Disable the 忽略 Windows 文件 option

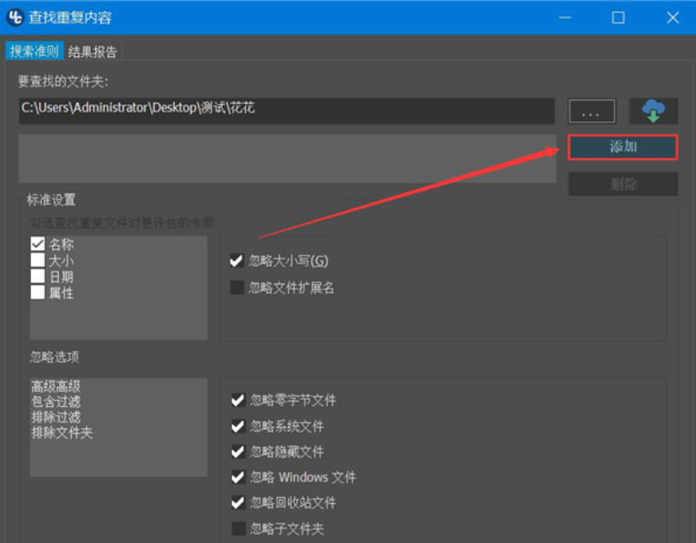tap(238, 477)
